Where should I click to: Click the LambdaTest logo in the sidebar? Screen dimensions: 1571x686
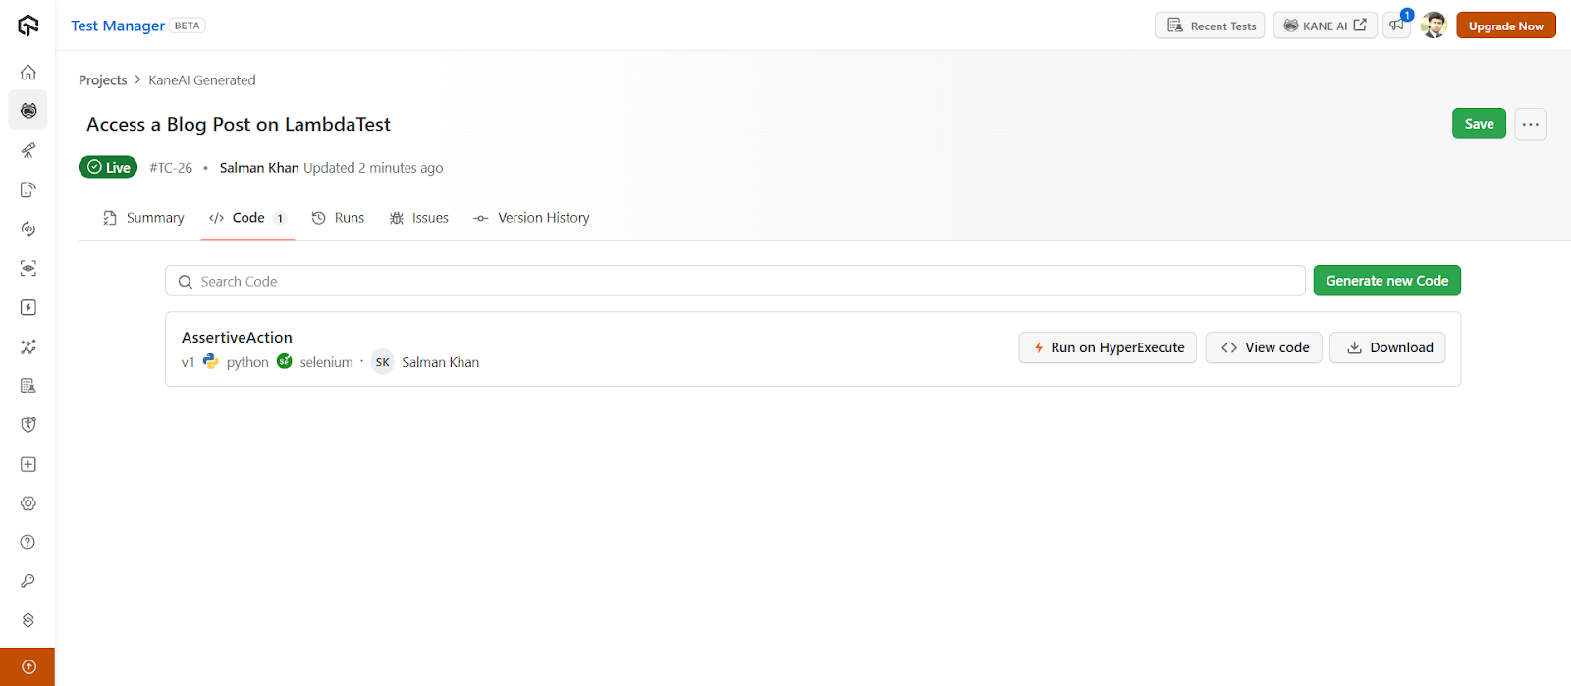click(28, 26)
